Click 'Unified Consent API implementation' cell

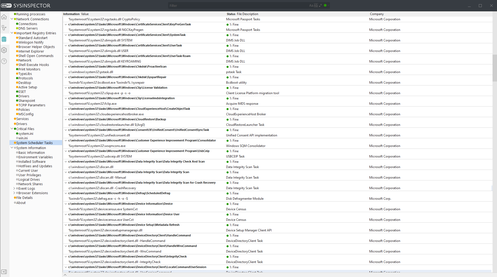coord(252,135)
